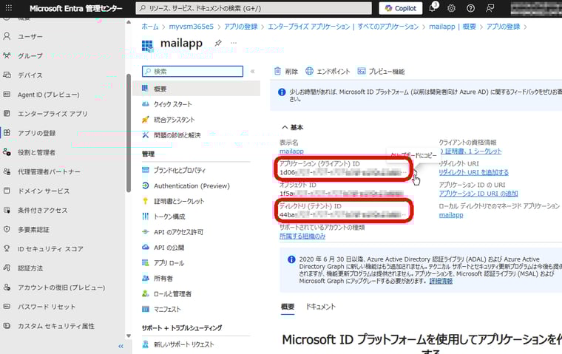Image resolution: width=562 pixels, height=354 pixels.
Task: Collapse the left sidebar with double chevron
Action: pyautogui.click(x=121, y=346)
